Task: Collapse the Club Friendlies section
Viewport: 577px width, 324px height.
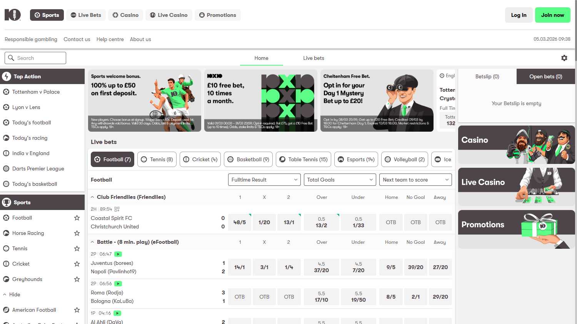Action: [92, 197]
